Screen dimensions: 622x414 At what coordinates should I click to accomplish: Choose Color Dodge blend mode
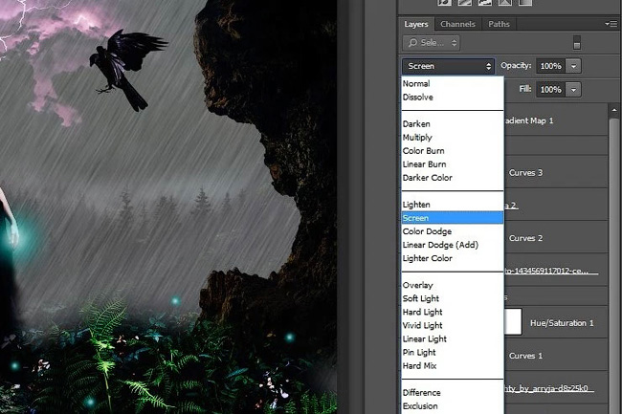click(453, 231)
